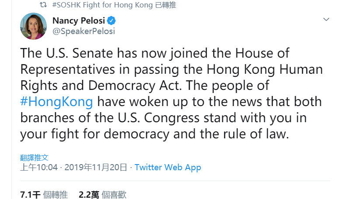
Task: Click the 個喜歡 likes label
Action: coord(114,195)
